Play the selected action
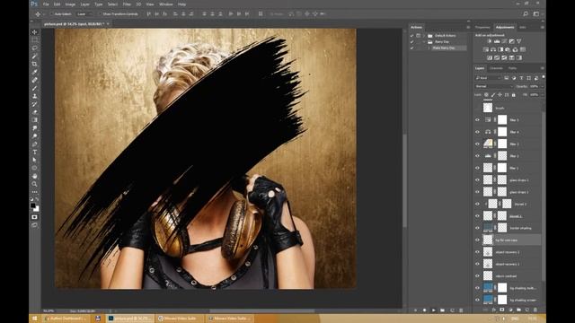 (x=433, y=310)
